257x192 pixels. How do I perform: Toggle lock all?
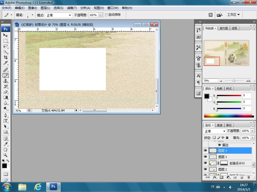(x=227, y=137)
